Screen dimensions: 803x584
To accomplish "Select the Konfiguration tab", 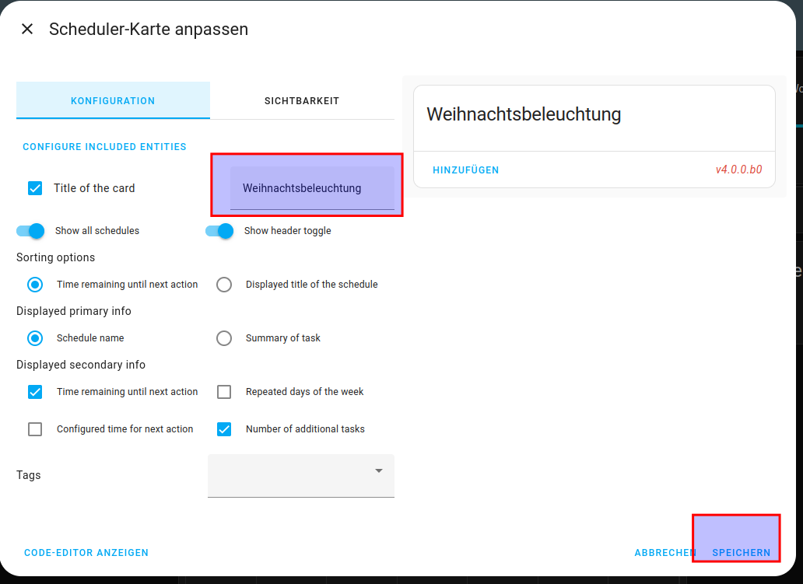I will (x=113, y=101).
